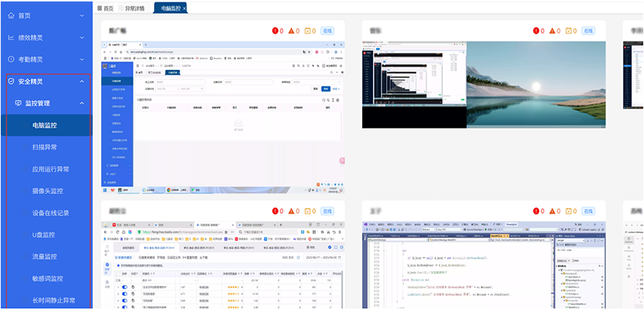The height and width of the screenshot is (311, 644).
Task: Click the 监控管理 monitor icon
Action: tap(18, 103)
